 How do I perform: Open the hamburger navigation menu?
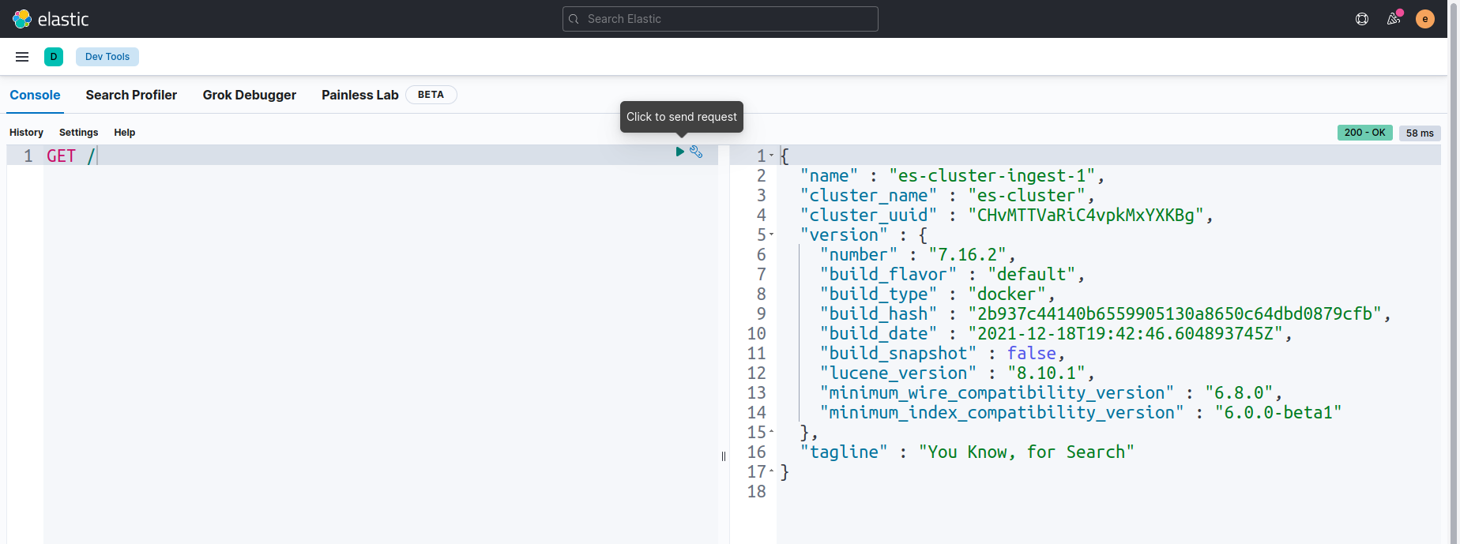22,57
